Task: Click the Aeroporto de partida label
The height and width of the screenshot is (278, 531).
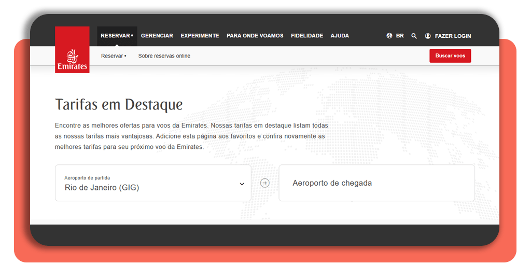Action: pyautogui.click(x=87, y=178)
